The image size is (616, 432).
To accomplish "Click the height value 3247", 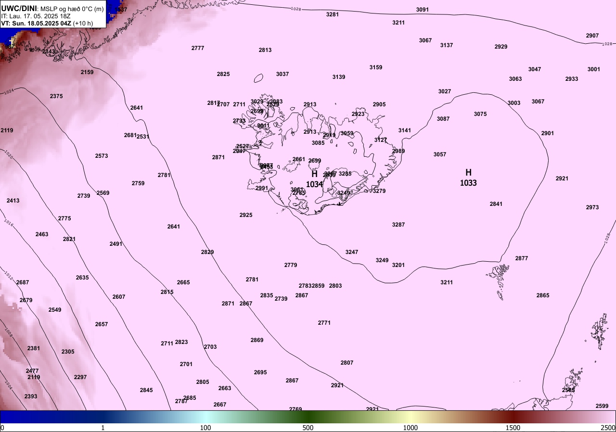I will pos(352,252).
